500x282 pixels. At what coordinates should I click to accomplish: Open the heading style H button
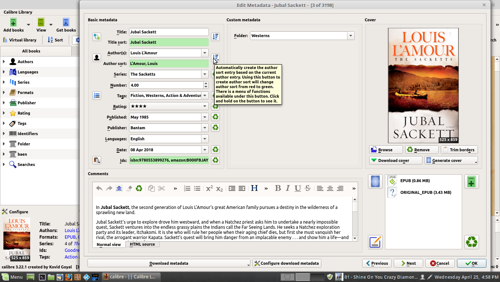(x=254, y=188)
